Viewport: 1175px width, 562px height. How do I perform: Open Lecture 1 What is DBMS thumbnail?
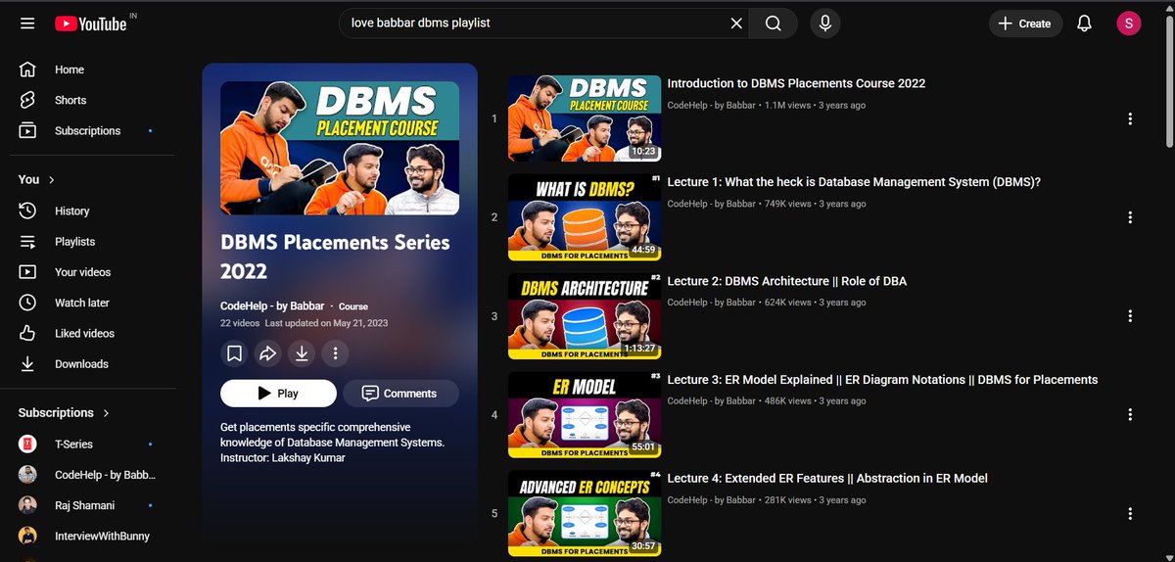pos(584,217)
